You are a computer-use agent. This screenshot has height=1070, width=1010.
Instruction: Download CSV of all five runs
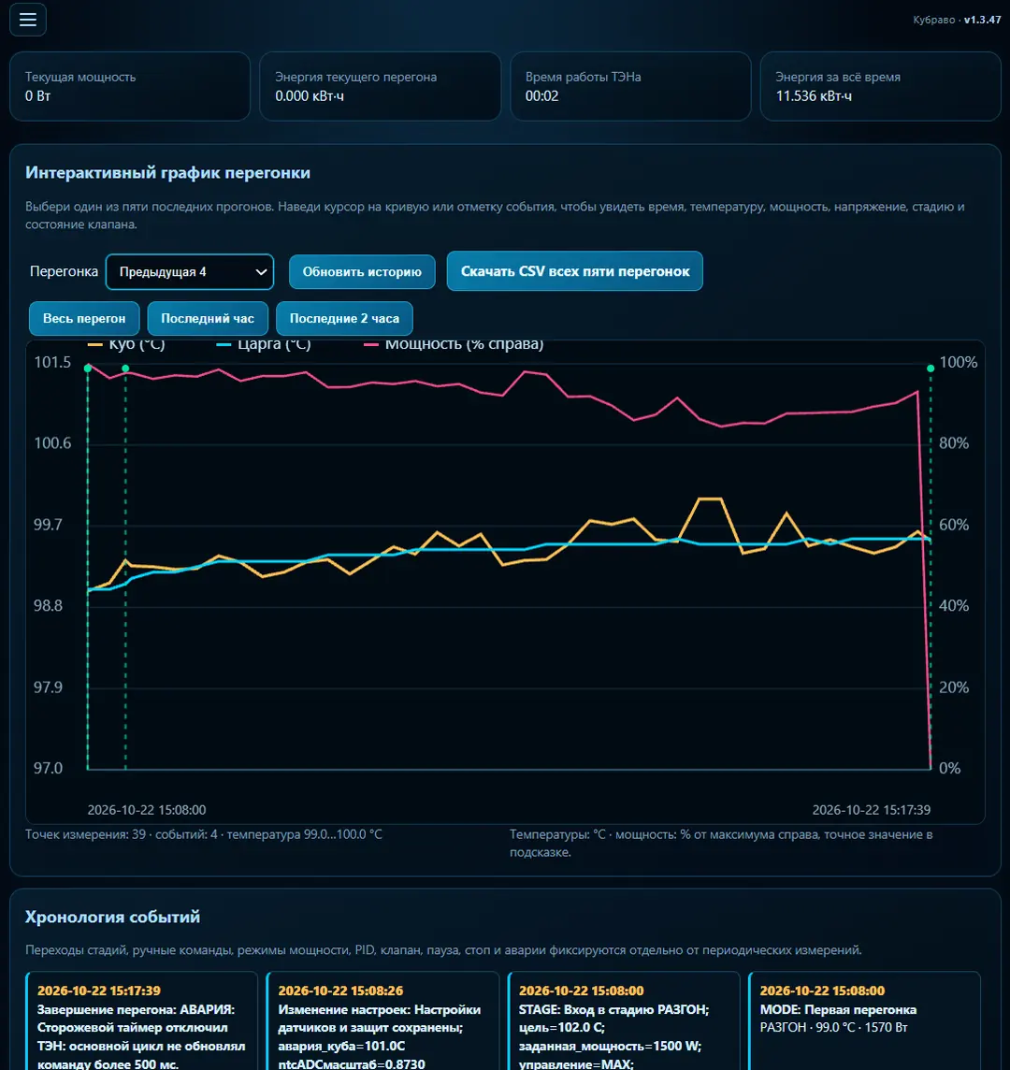coord(574,271)
